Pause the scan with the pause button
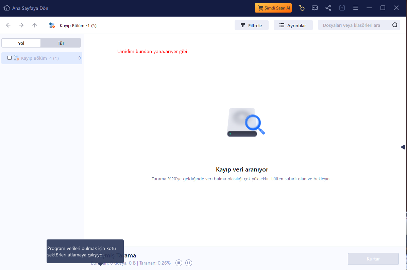The width and height of the screenshot is (407, 270). [189, 263]
